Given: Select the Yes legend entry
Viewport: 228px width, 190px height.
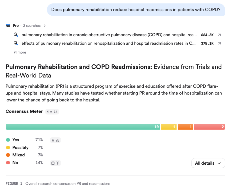Looking at the screenshot, I should pos(25,140).
